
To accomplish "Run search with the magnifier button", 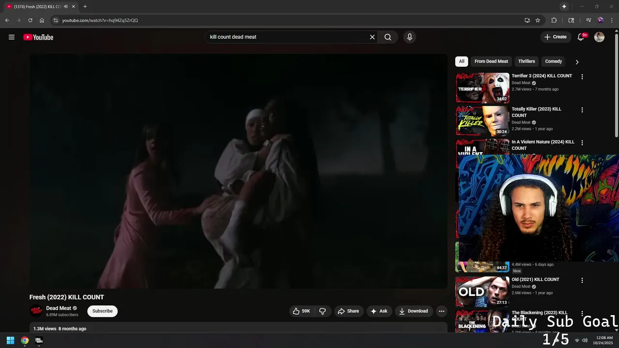I will click(x=388, y=37).
